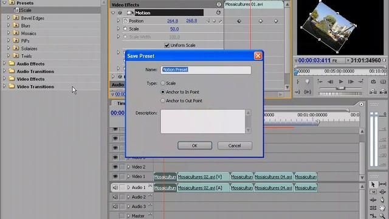Mute the Audio 2 track speaker icon

point(115,197)
